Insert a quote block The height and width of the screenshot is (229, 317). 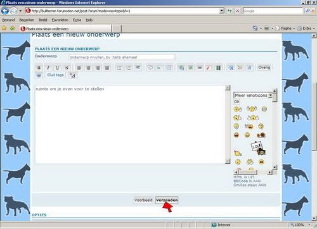pos(150,68)
